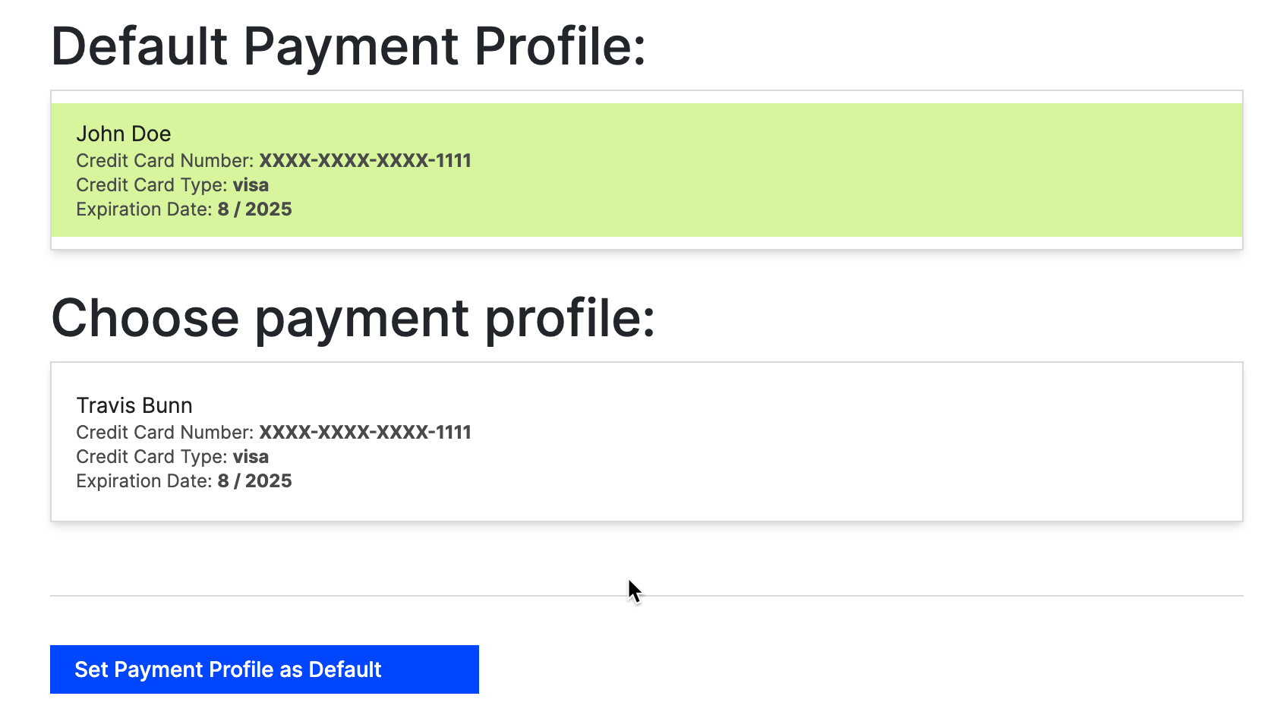This screenshot has height=718, width=1274.
Task: Click John Doe's 8 / 2025 expiration value
Action: click(255, 209)
